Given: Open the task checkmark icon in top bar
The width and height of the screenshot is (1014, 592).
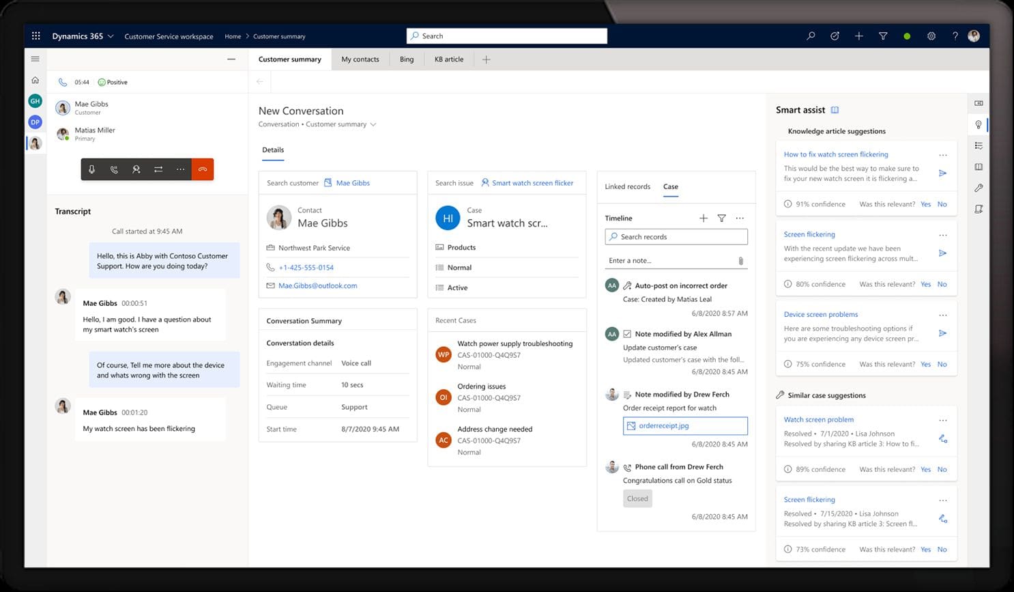Looking at the screenshot, I should (835, 36).
